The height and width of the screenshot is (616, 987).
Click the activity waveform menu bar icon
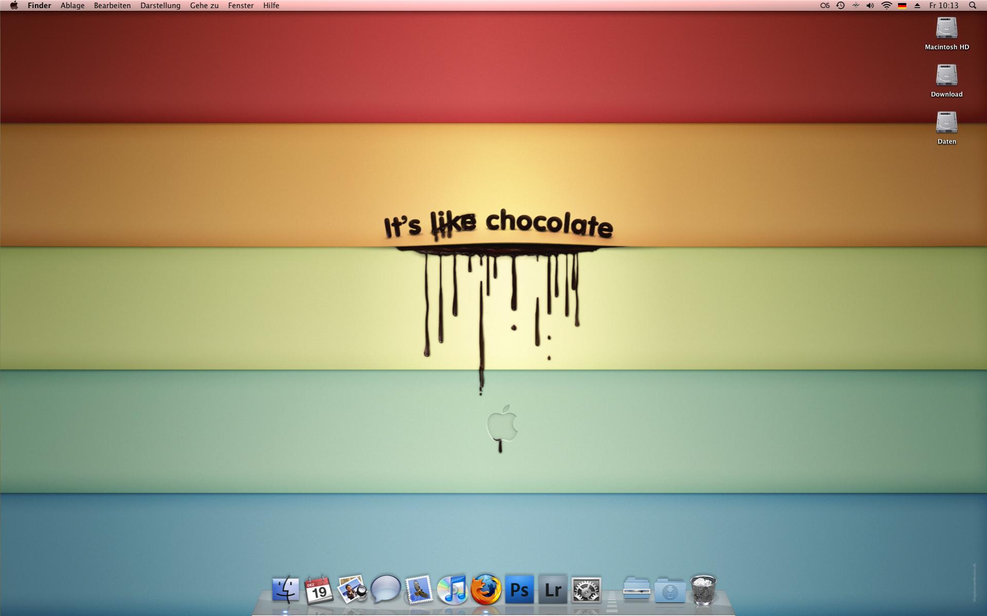coord(855,6)
